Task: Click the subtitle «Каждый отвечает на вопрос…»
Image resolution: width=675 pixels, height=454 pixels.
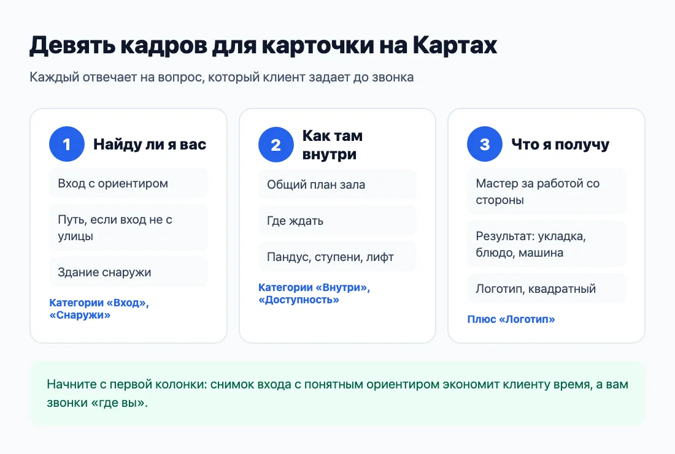Action: click(x=222, y=77)
